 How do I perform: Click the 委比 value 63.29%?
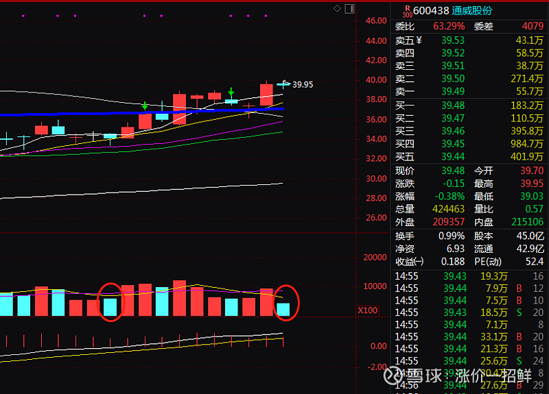pyautogui.click(x=449, y=26)
